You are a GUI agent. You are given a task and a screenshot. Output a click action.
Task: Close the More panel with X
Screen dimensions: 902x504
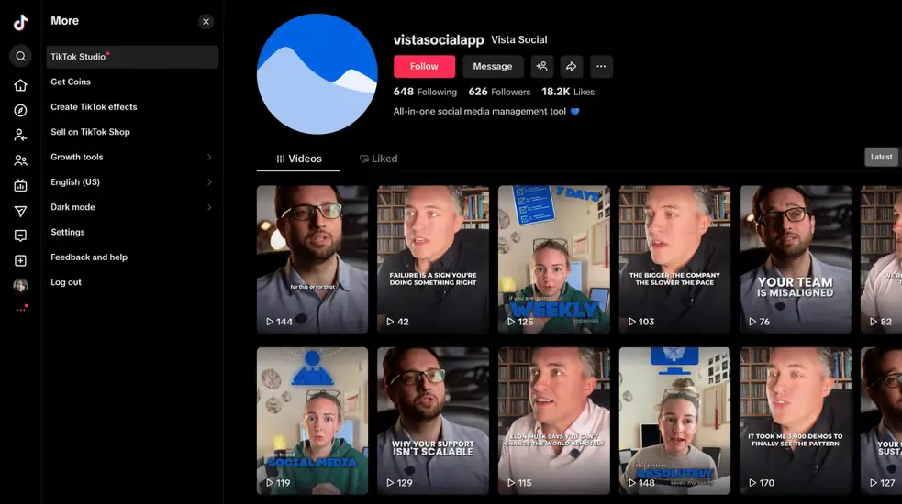[206, 21]
